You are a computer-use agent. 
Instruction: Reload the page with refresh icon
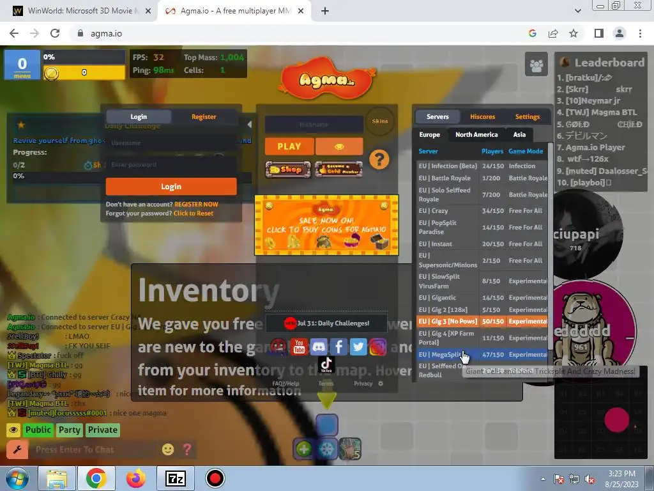55,33
